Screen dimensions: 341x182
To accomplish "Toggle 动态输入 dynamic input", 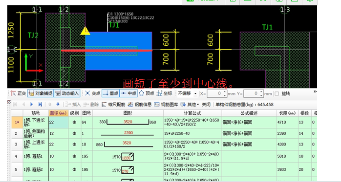I will click(67, 93).
